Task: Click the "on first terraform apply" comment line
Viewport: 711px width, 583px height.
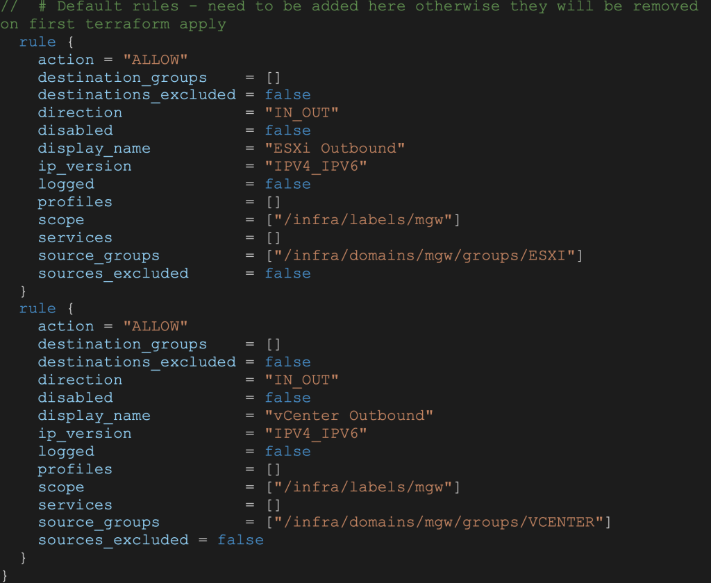Action: click(113, 24)
